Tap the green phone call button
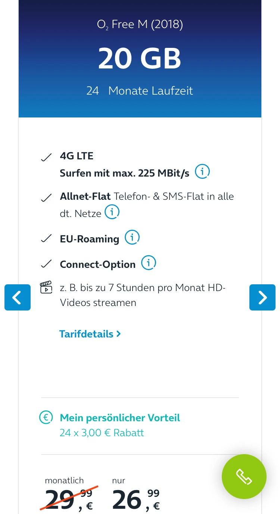 pos(244,477)
